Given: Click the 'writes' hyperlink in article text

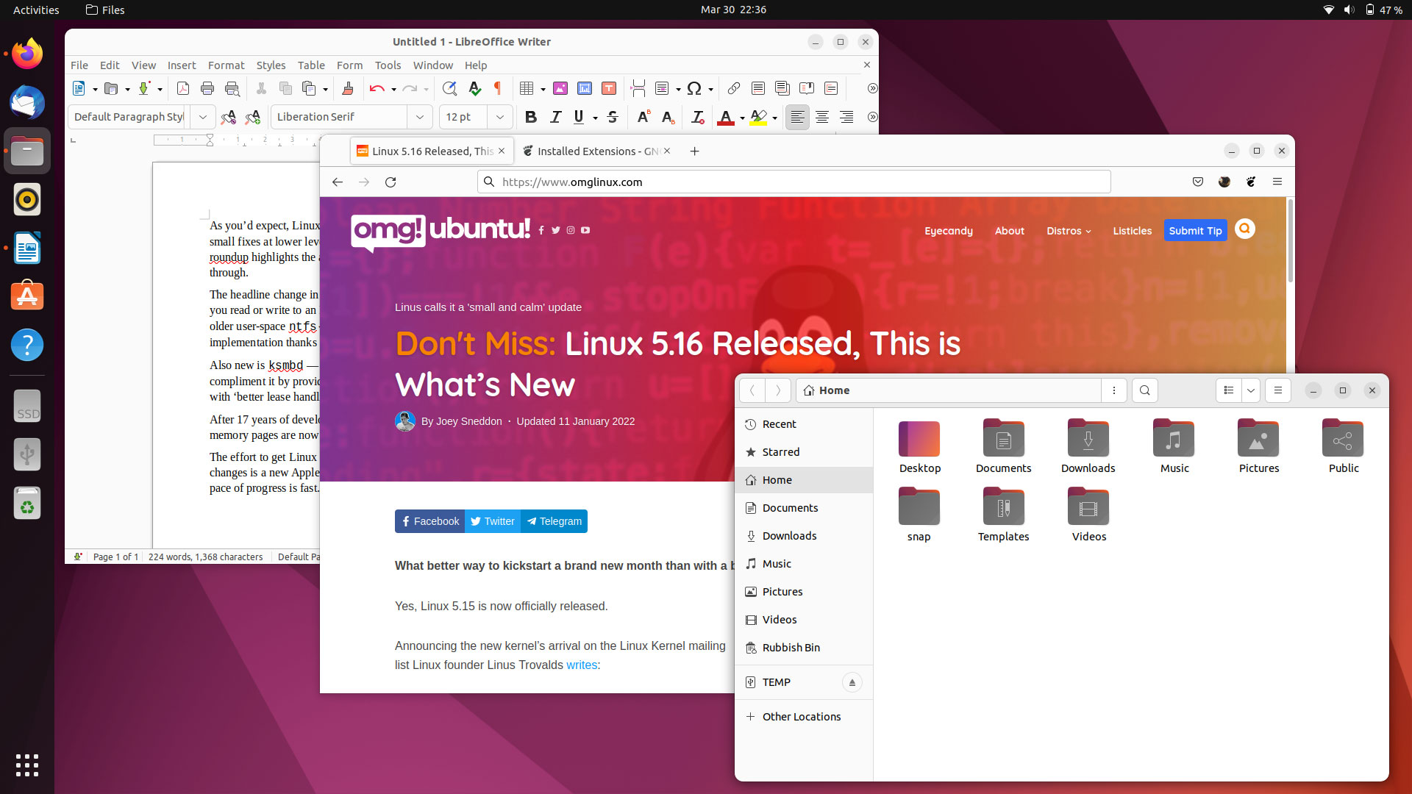Looking at the screenshot, I should pyautogui.click(x=582, y=664).
